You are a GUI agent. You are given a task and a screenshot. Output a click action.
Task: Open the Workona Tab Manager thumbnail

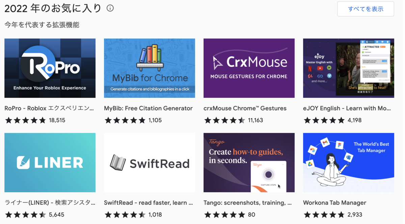tap(349, 163)
